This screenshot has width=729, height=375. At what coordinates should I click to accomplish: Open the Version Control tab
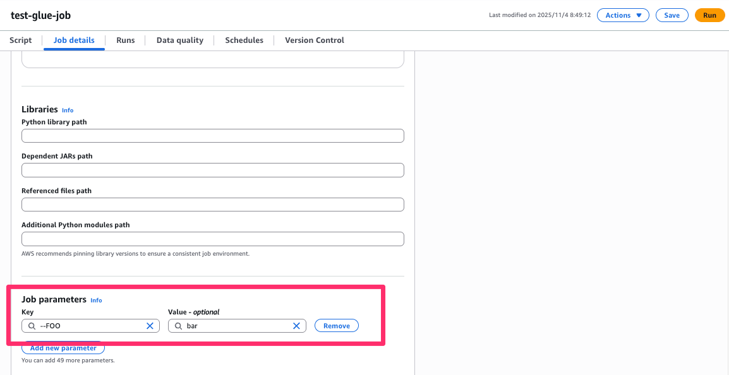point(314,40)
